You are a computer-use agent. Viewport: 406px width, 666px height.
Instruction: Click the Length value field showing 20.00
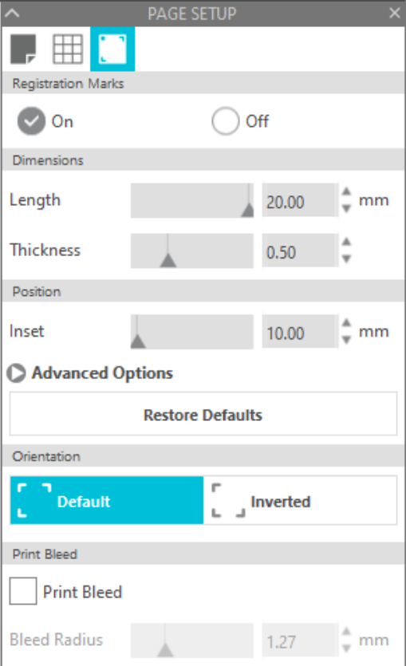click(300, 200)
